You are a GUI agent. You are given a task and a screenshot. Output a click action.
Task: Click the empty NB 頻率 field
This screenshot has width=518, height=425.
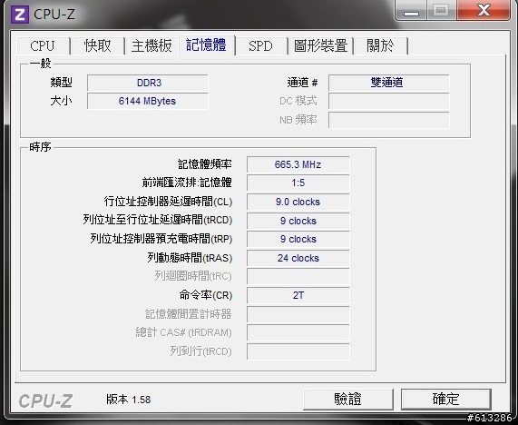point(389,120)
